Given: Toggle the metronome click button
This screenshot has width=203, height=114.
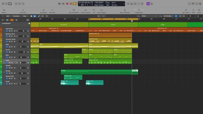Looking at the screenshot, I should (x=152, y=4).
